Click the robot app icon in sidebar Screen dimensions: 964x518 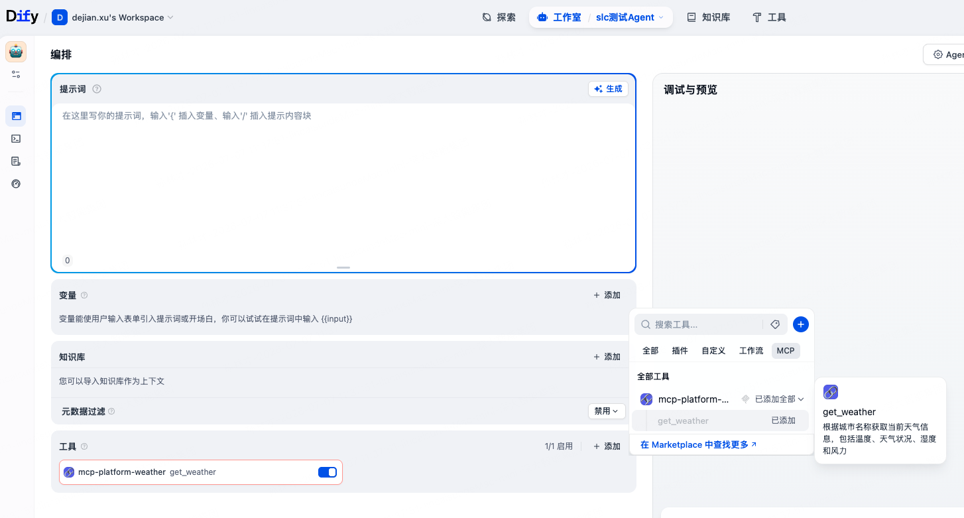coord(16,51)
